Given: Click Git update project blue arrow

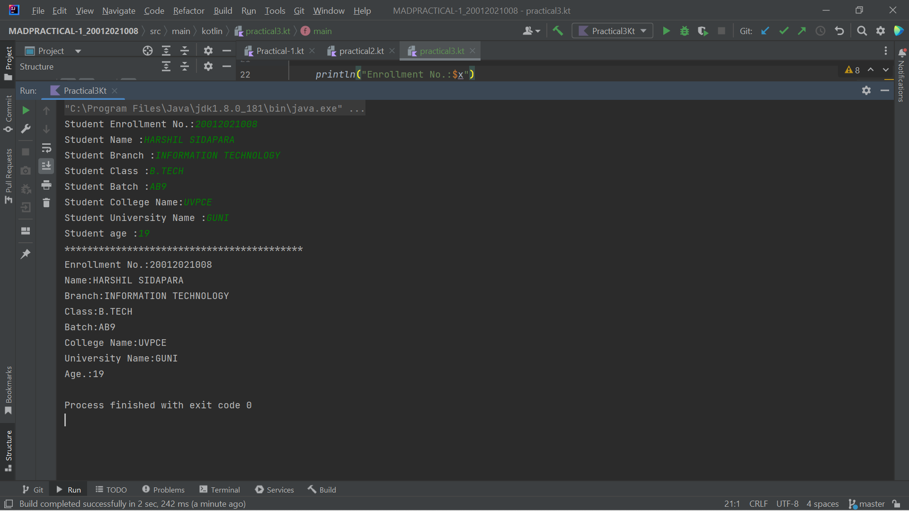Looking at the screenshot, I should coord(765,31).
